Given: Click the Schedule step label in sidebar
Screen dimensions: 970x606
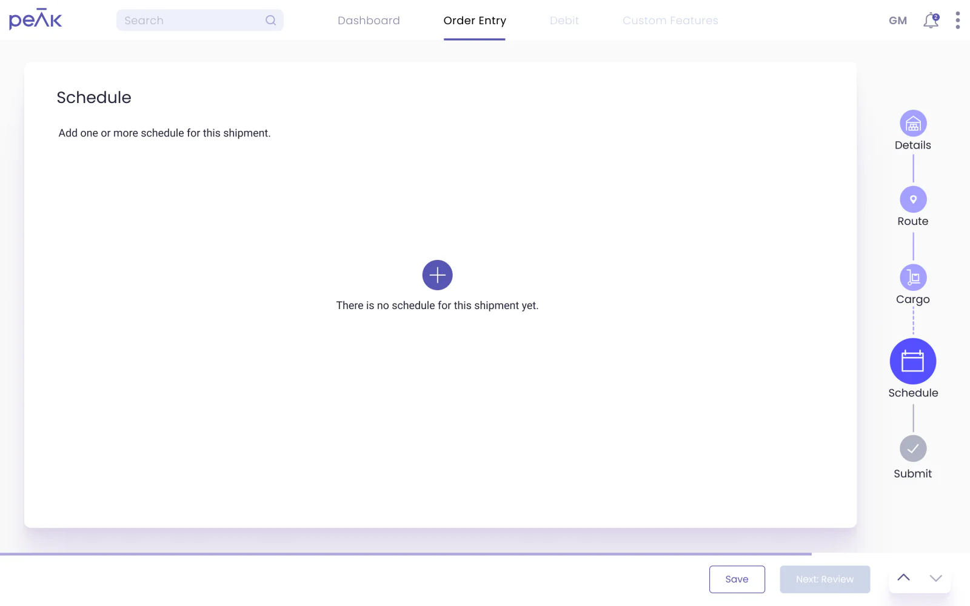Looking at the screenshot, I should [913, 393].
